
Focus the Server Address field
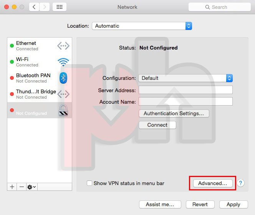(x=185, y=90)
